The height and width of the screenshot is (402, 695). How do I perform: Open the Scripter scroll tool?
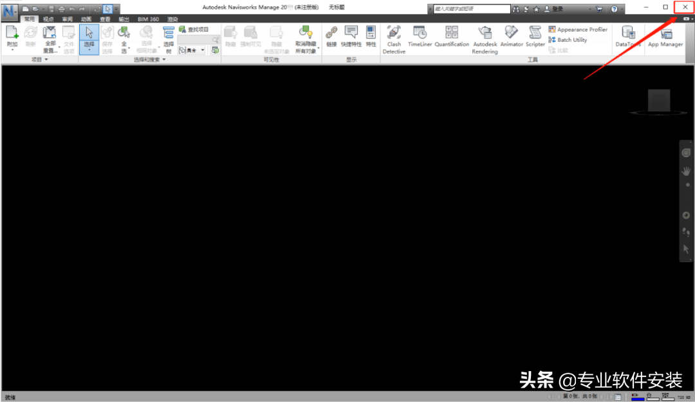(535, 36)
